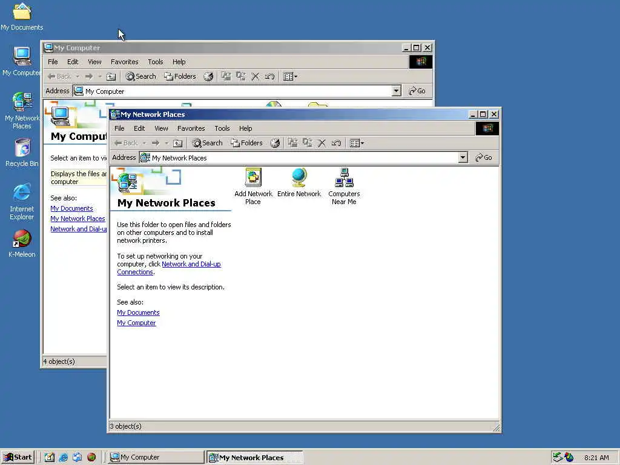
Task: Click Show Desktop quick launch icon
Action: click(49, 457)
